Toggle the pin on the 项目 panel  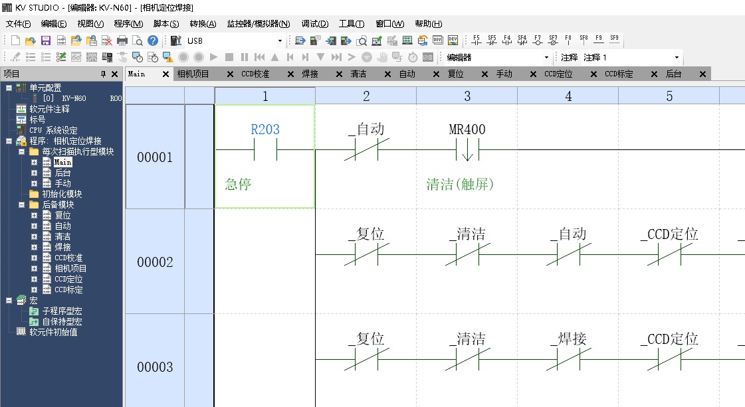point(103,74)
